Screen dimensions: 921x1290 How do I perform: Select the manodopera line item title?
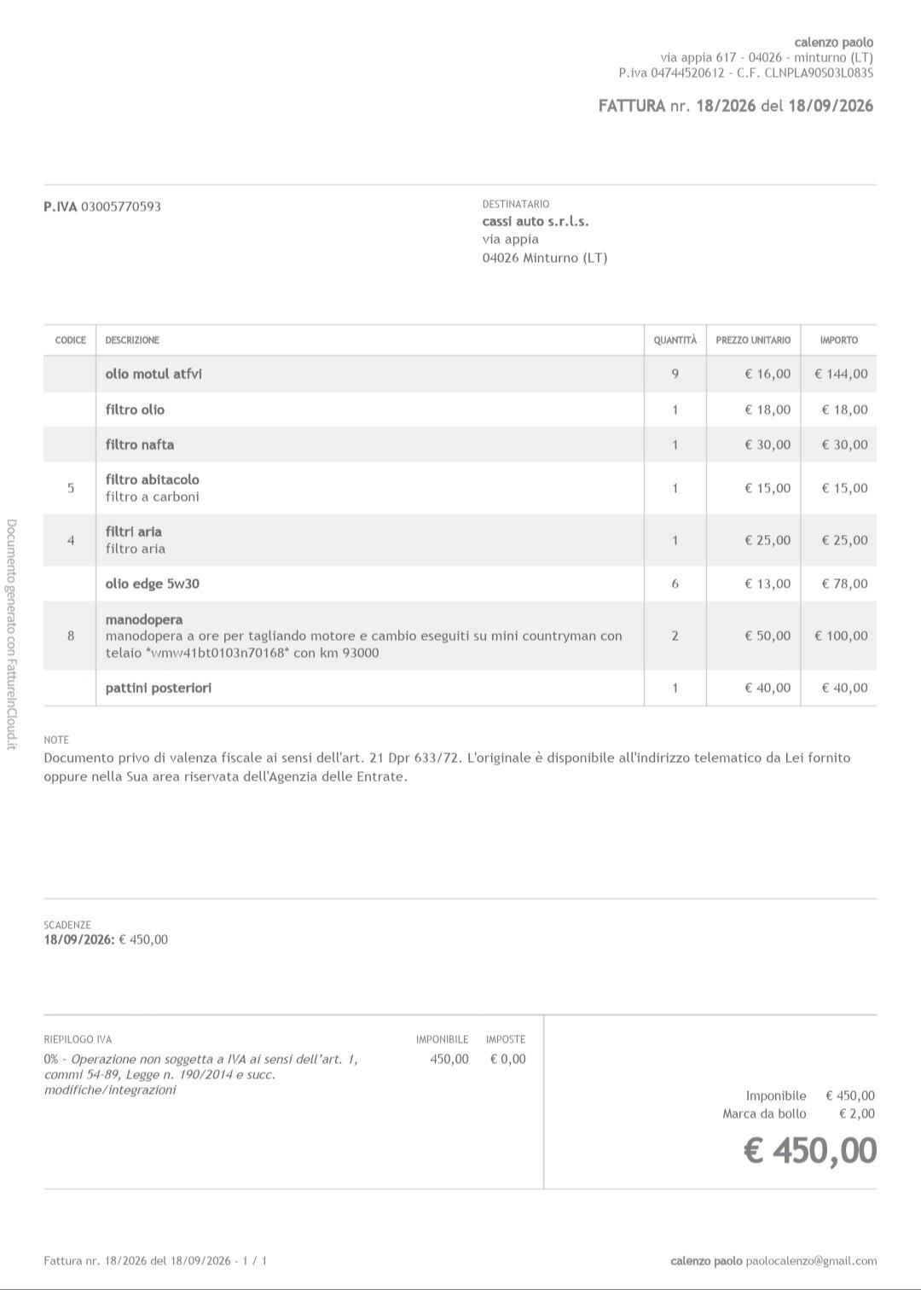tap(144, 619)
